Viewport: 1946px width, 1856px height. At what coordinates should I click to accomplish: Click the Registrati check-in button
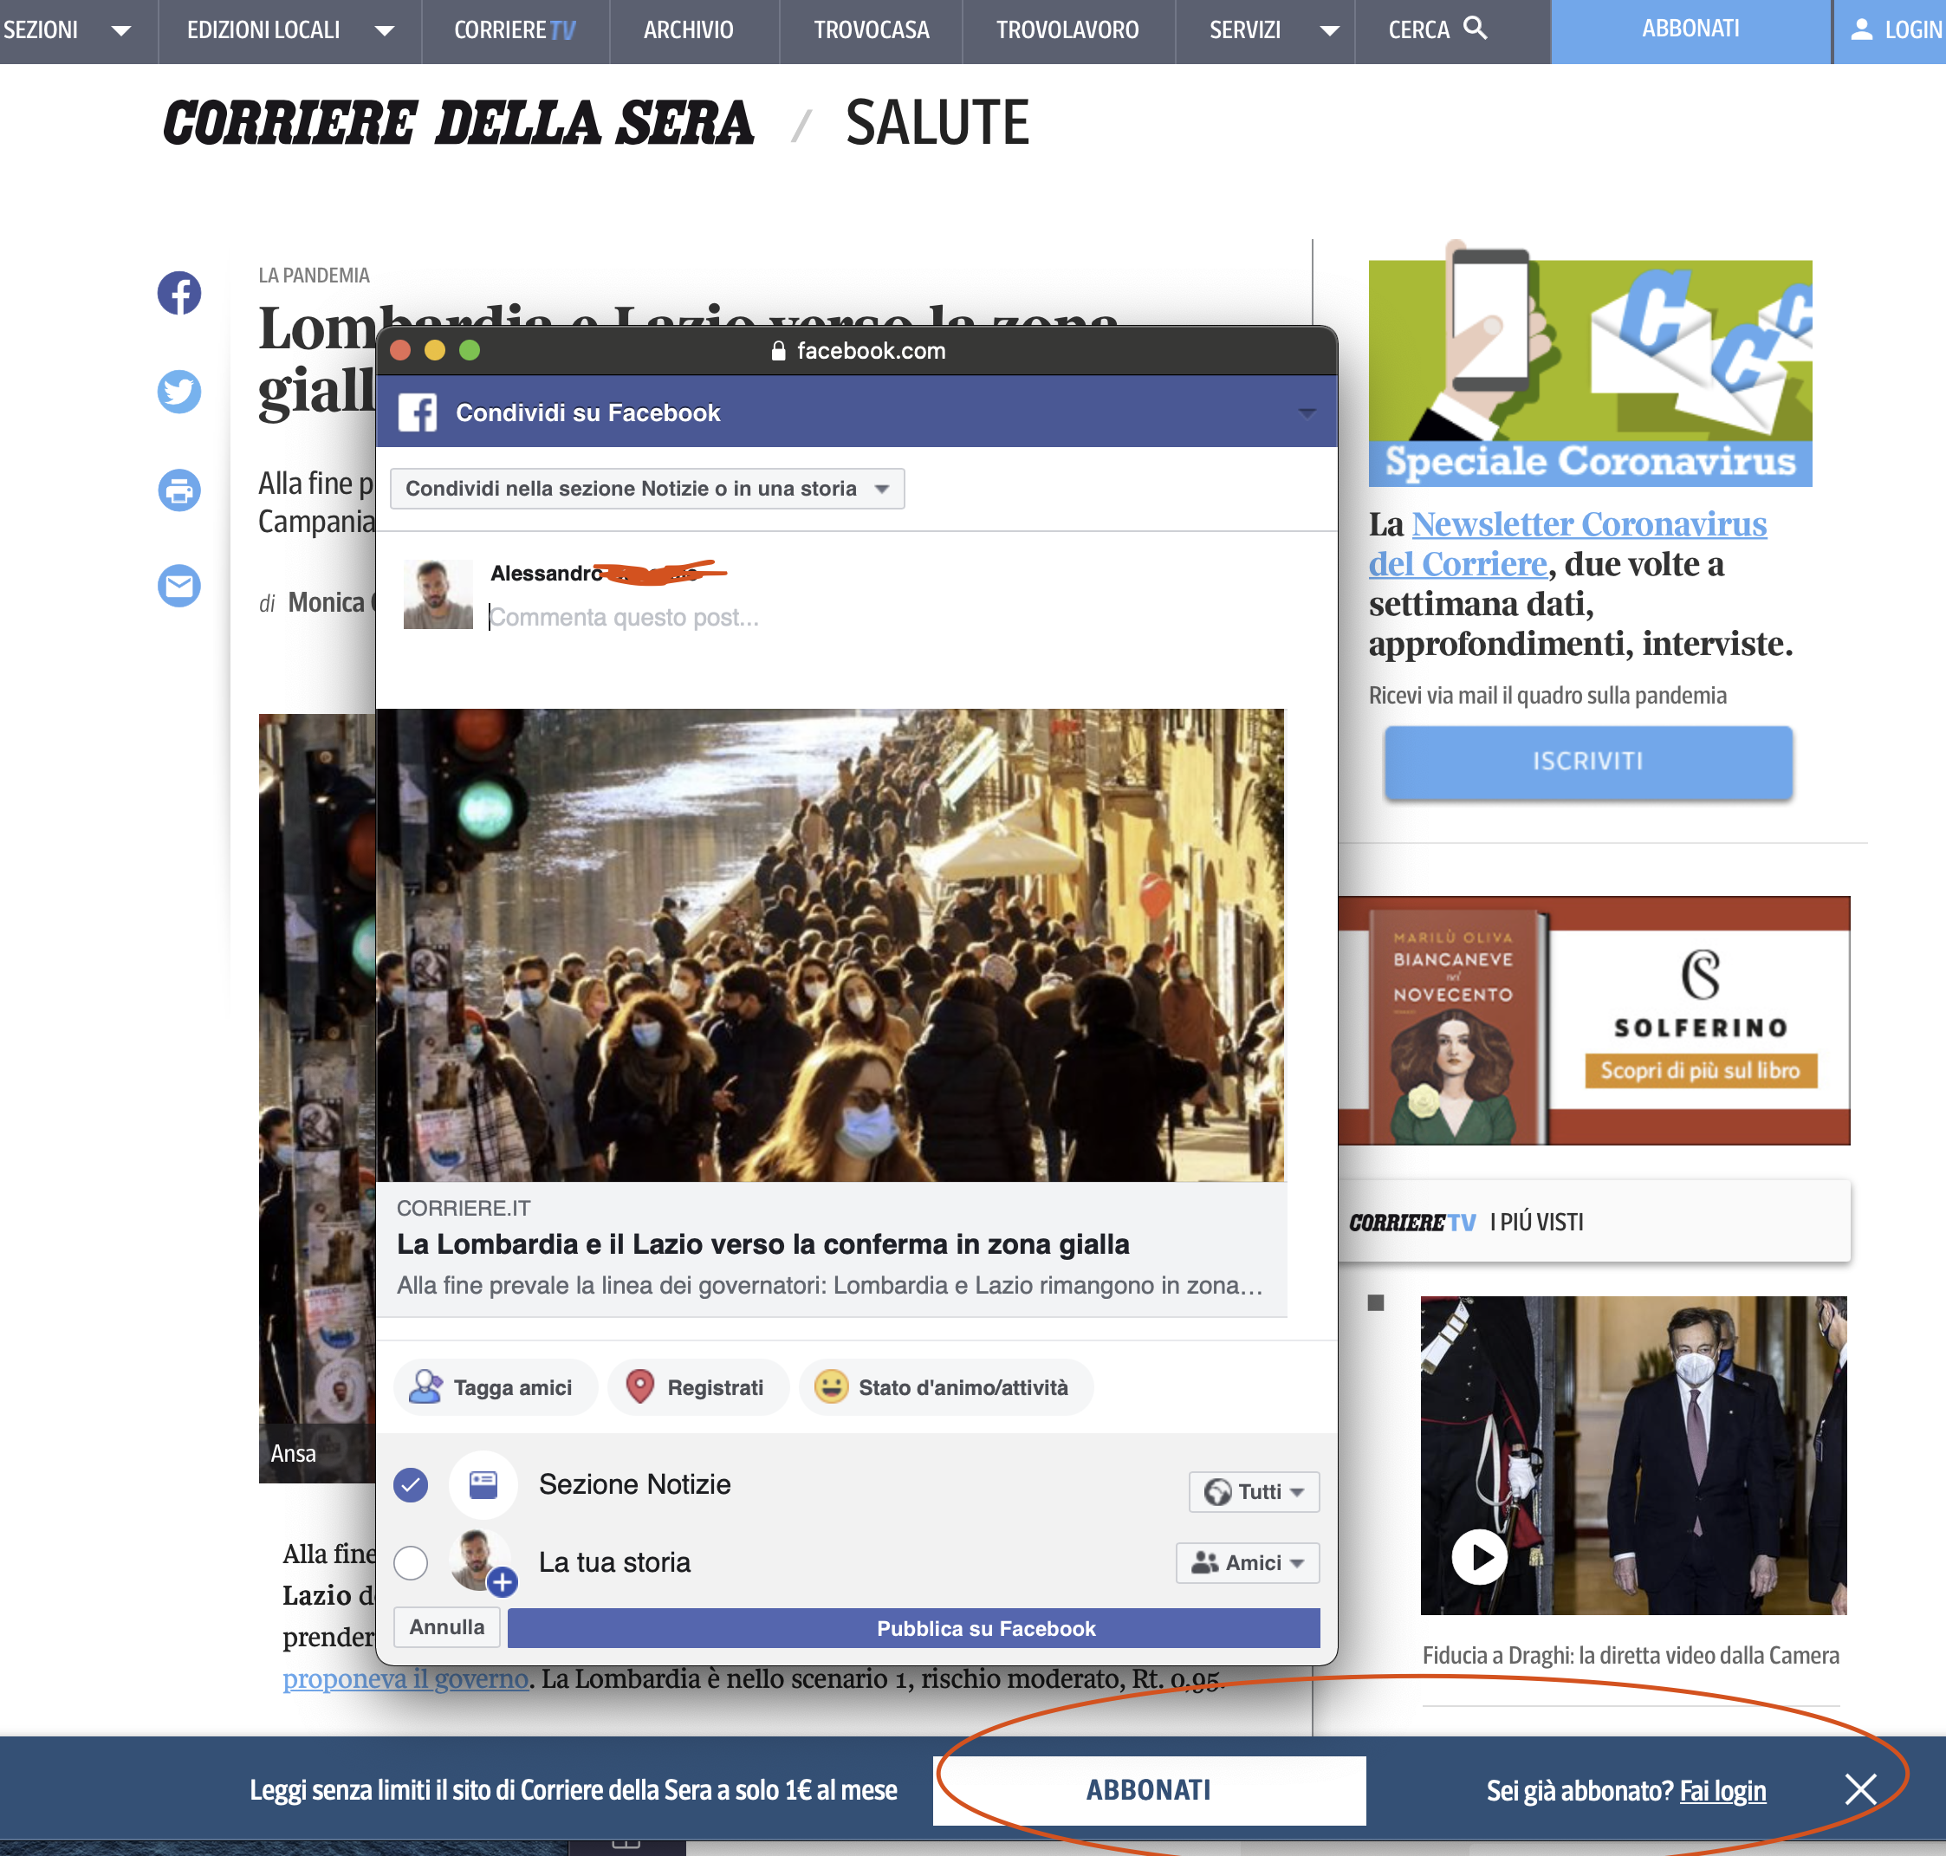click(698, 1387)
